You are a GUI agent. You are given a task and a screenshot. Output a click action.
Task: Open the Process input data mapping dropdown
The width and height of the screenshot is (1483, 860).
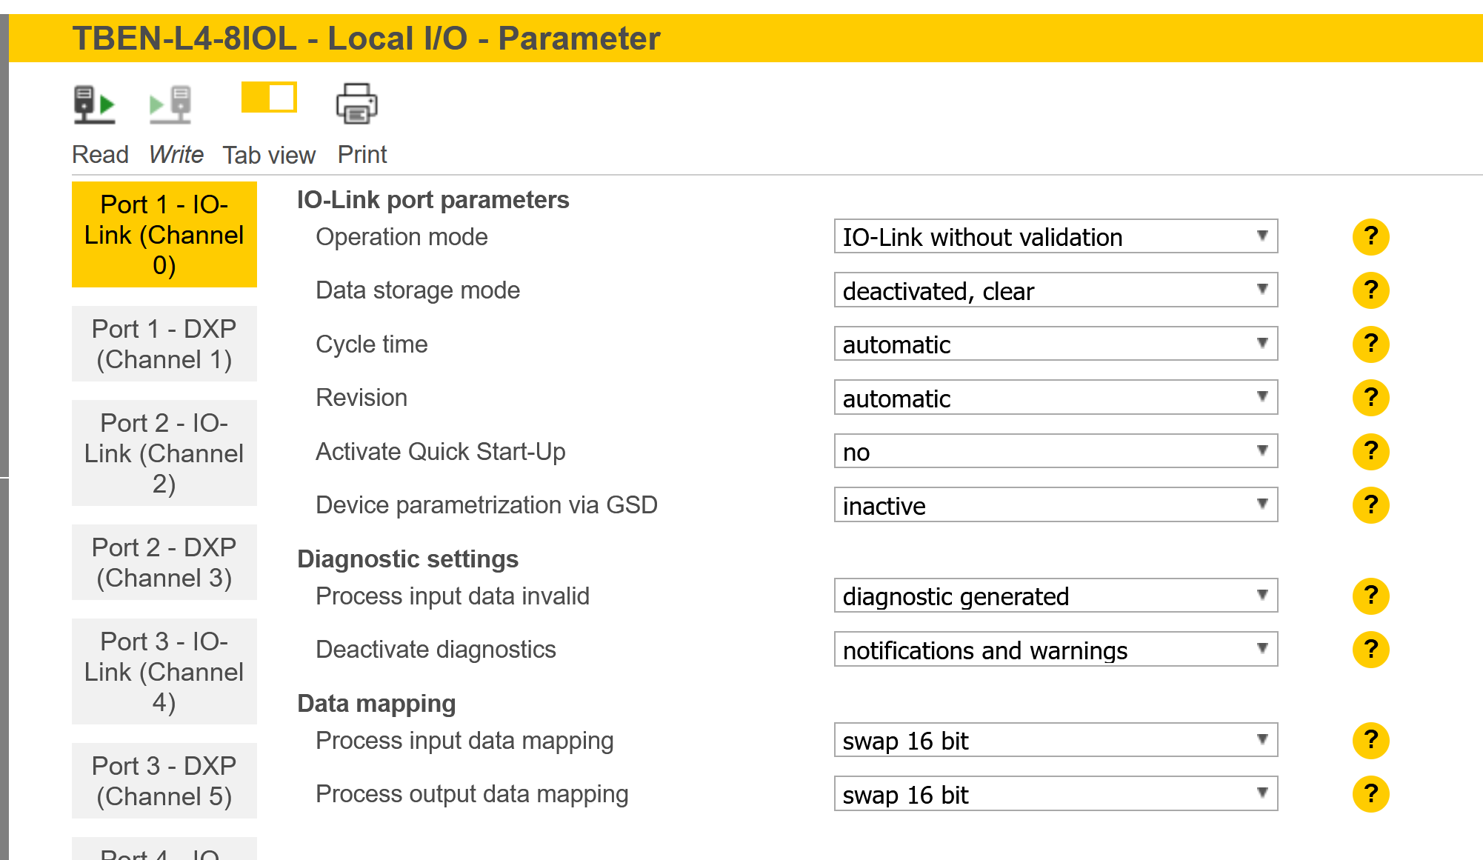pyautogui.click(x=1056, y=740)
